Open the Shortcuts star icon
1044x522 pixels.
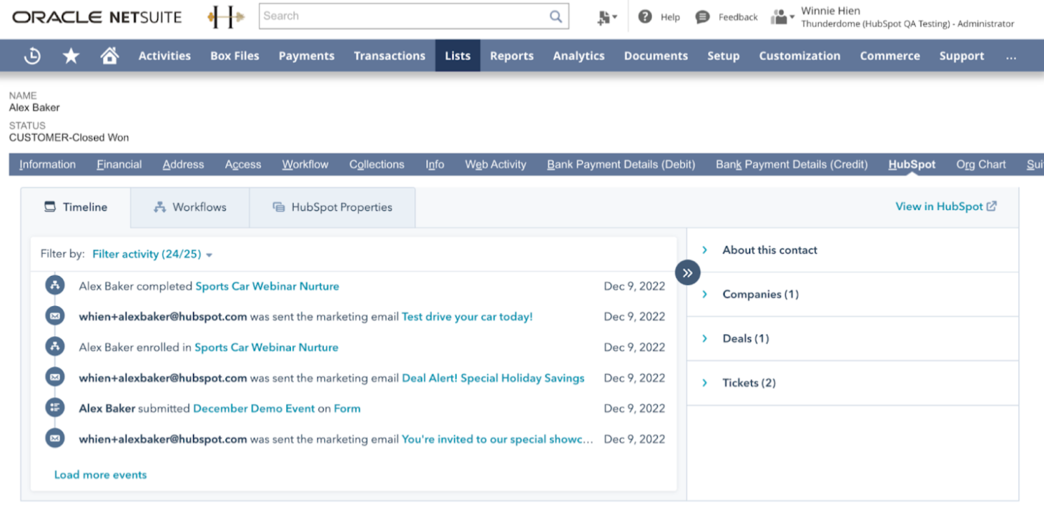[x=70, y=56]
